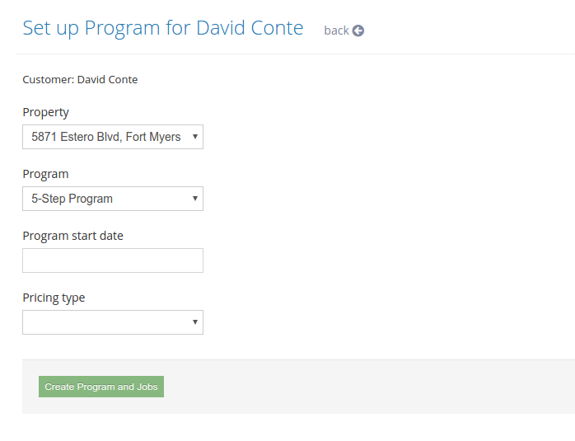Open the Property dropdown arrow
The width and height of the screenshot is (575, 441).
(195, 137)
